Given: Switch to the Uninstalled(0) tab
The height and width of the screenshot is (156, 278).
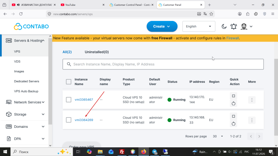Looking at the screenshot, I should pyautogui.click(x=97, y=52).
